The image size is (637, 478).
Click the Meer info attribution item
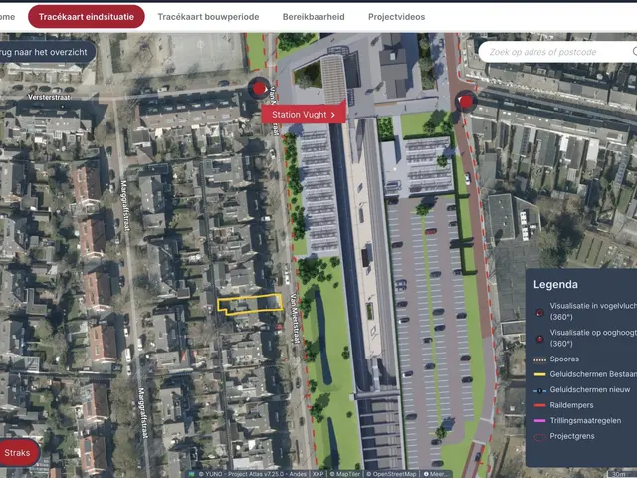pyautogui.click(x=434, y=474)
